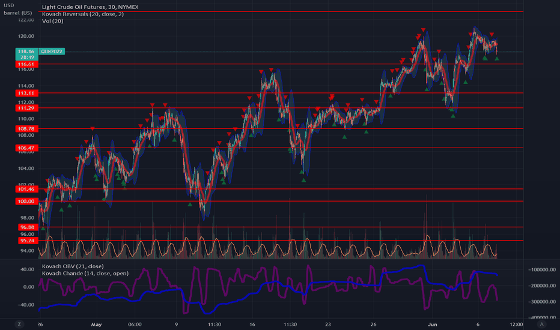
Task: Click the 16 date label on the time axis
Action: click(x=252, y=324)
